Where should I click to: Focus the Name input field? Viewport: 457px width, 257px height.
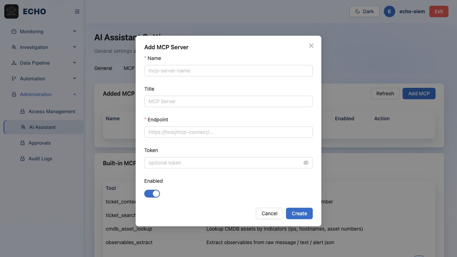pyautogui.click(x=228, y=71)
